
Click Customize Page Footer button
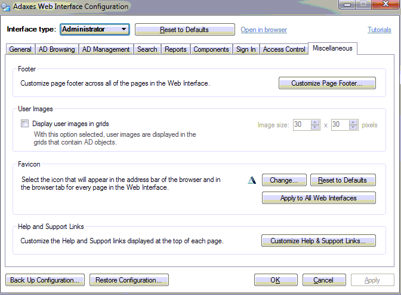[327, 83]
